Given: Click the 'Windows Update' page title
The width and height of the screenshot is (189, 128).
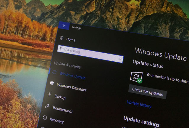Looking at the screenshot, I should pyautogui.click(x=161, y=54).
